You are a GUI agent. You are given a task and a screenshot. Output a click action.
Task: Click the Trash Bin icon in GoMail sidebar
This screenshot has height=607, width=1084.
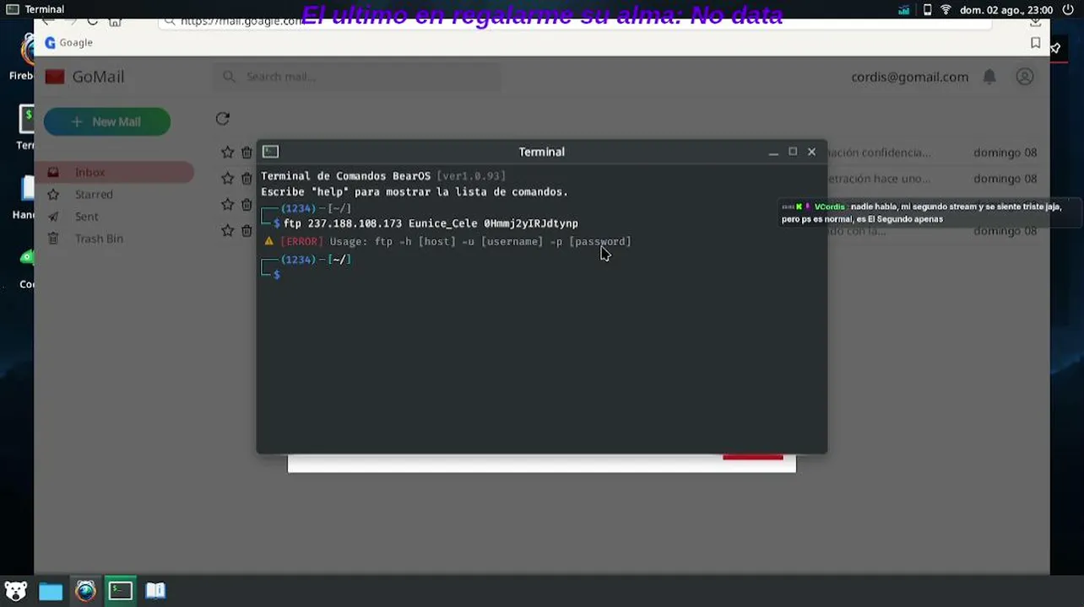tap(53, 239)
